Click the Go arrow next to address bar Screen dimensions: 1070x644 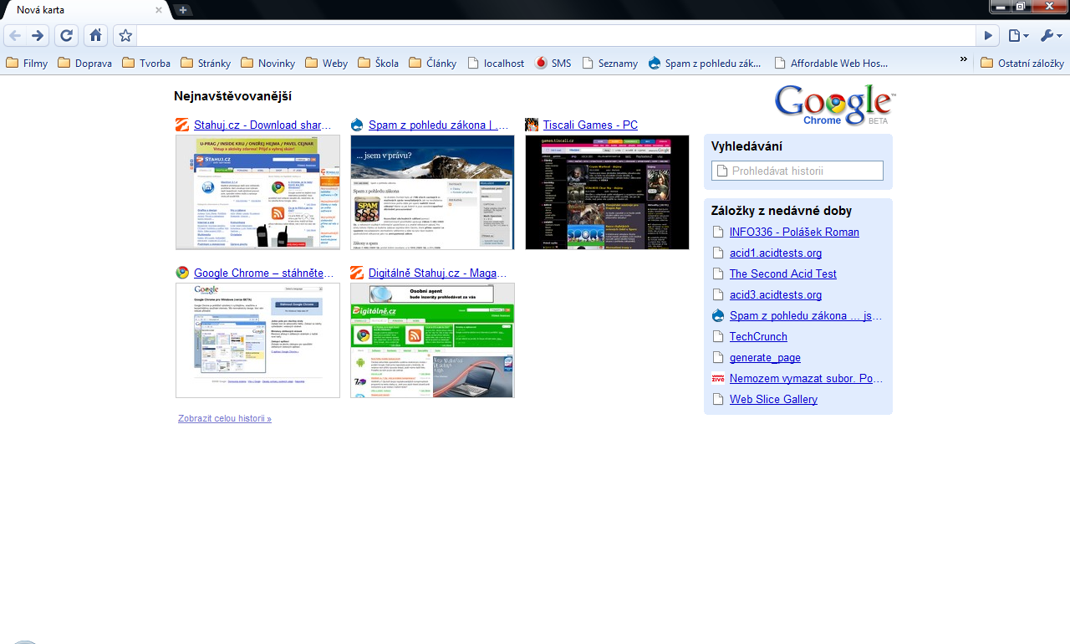988,36
